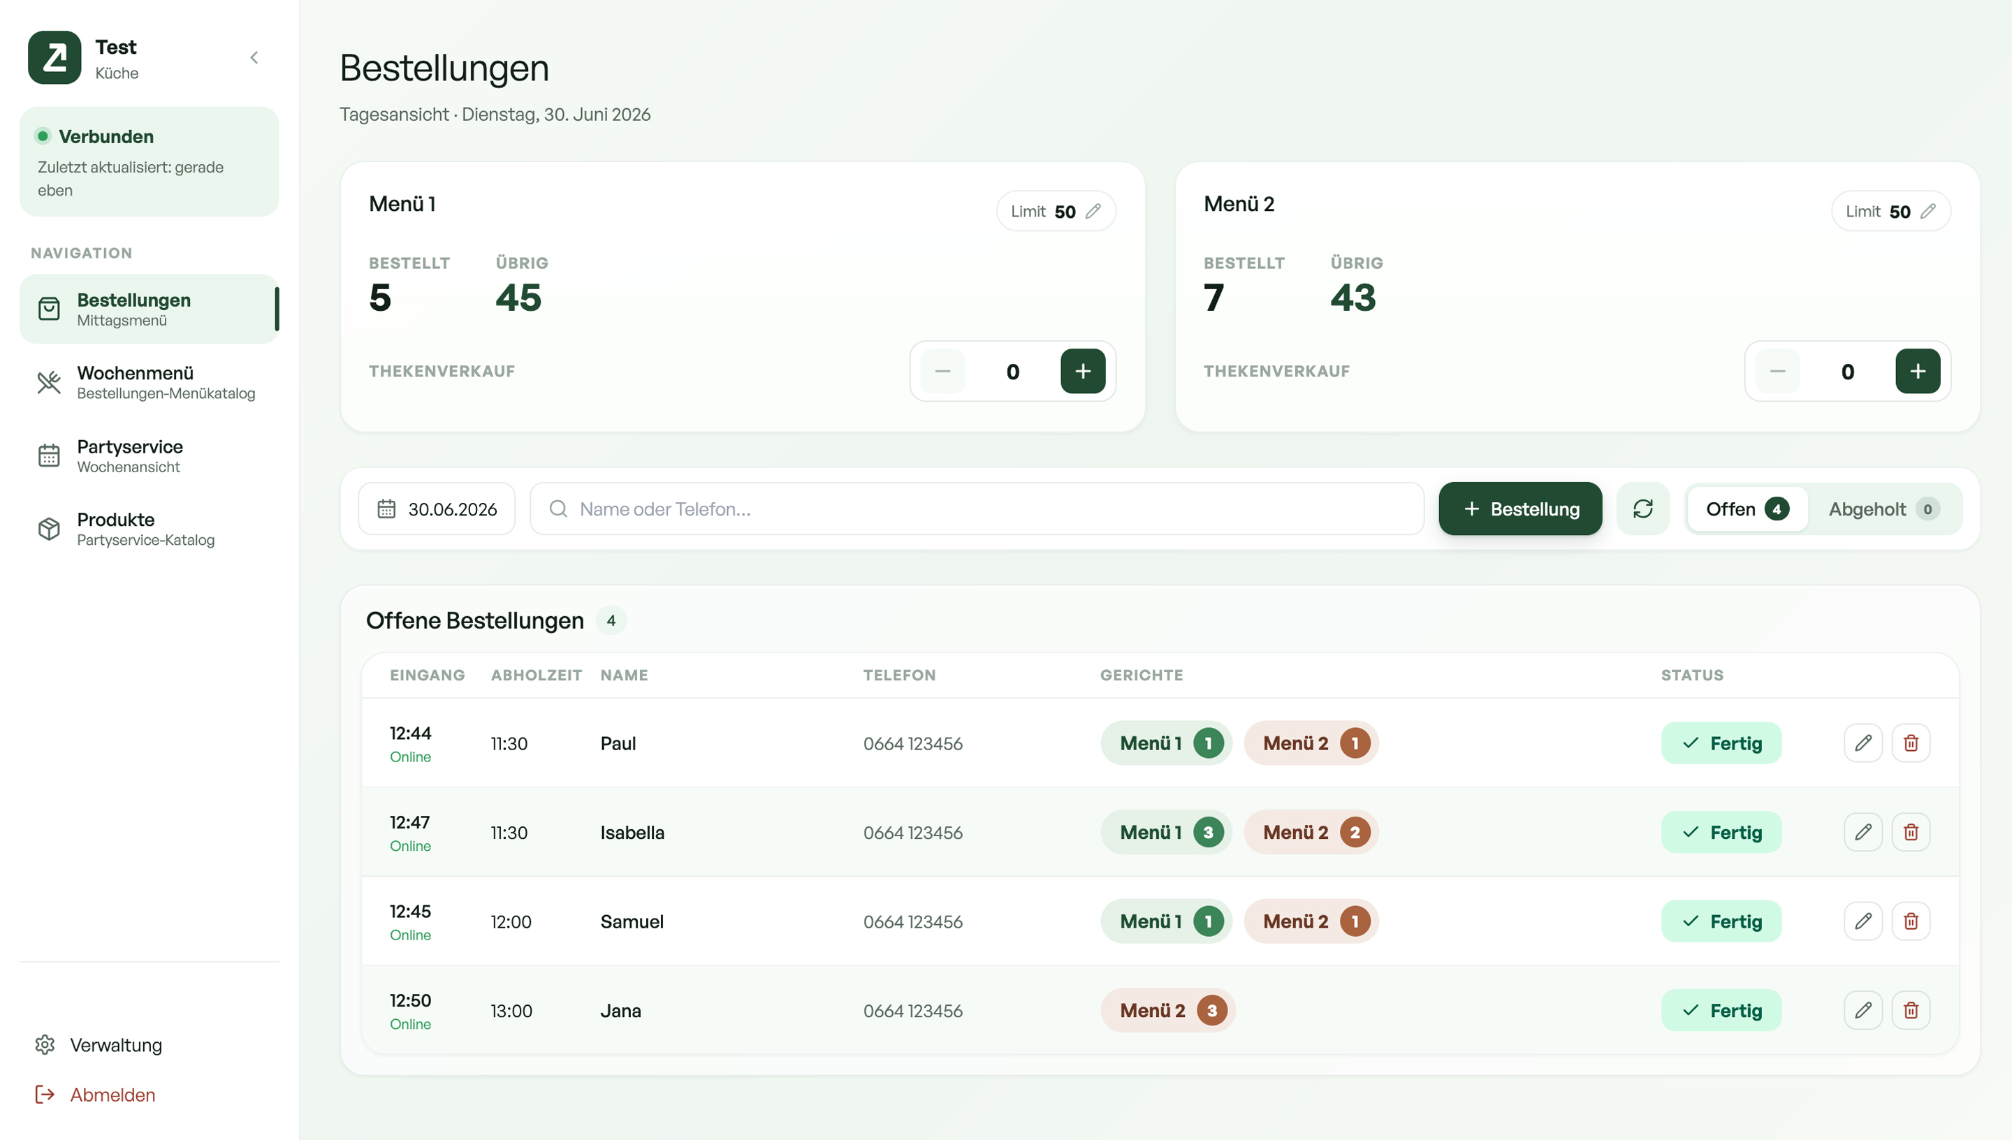Click Isabella's Menü 2 badge with count 2

coord(1311,832)
